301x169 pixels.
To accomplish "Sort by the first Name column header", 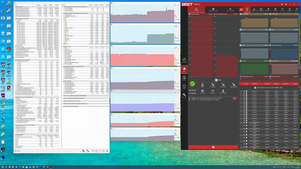I will tap(255, 84).
